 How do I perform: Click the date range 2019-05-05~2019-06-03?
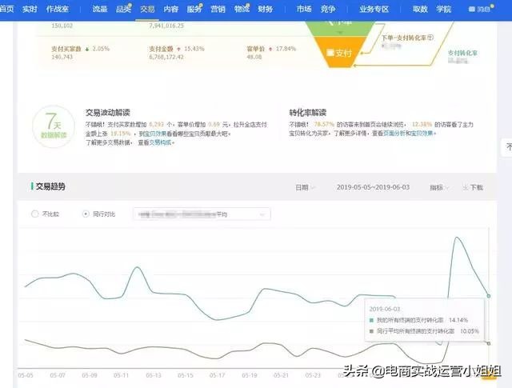(373, 187)
